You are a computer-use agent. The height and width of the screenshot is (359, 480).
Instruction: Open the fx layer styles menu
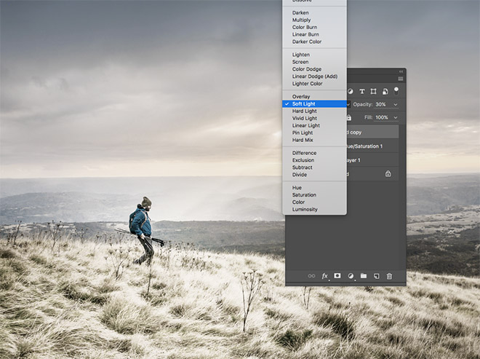(x=325, y=276)
